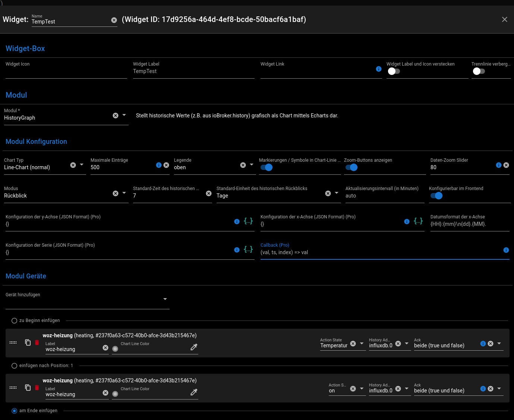
Task: Edit the Widget Label field TempTest
Action: pyautogui.click(x=194, y=71)
